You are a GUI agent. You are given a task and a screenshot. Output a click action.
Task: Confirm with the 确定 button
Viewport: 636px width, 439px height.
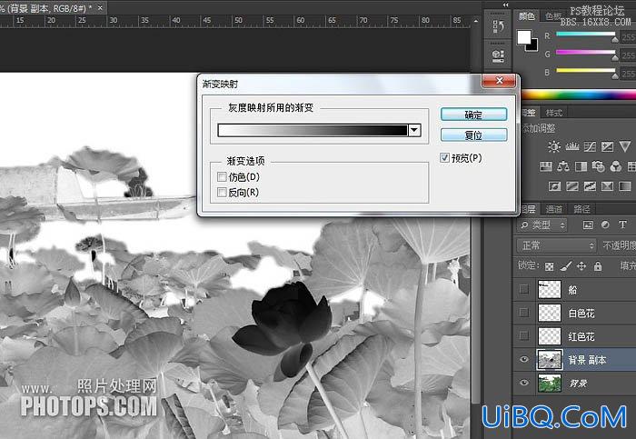(473, 115)
